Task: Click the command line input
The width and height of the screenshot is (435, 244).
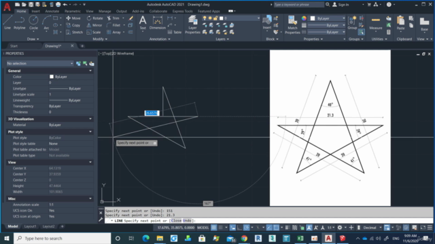Action: [x=269, y=221]
